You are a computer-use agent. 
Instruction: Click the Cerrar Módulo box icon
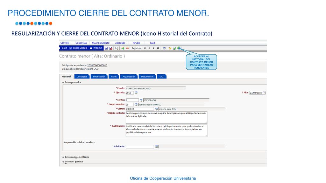pyautogui.click(x=70, y=48)
